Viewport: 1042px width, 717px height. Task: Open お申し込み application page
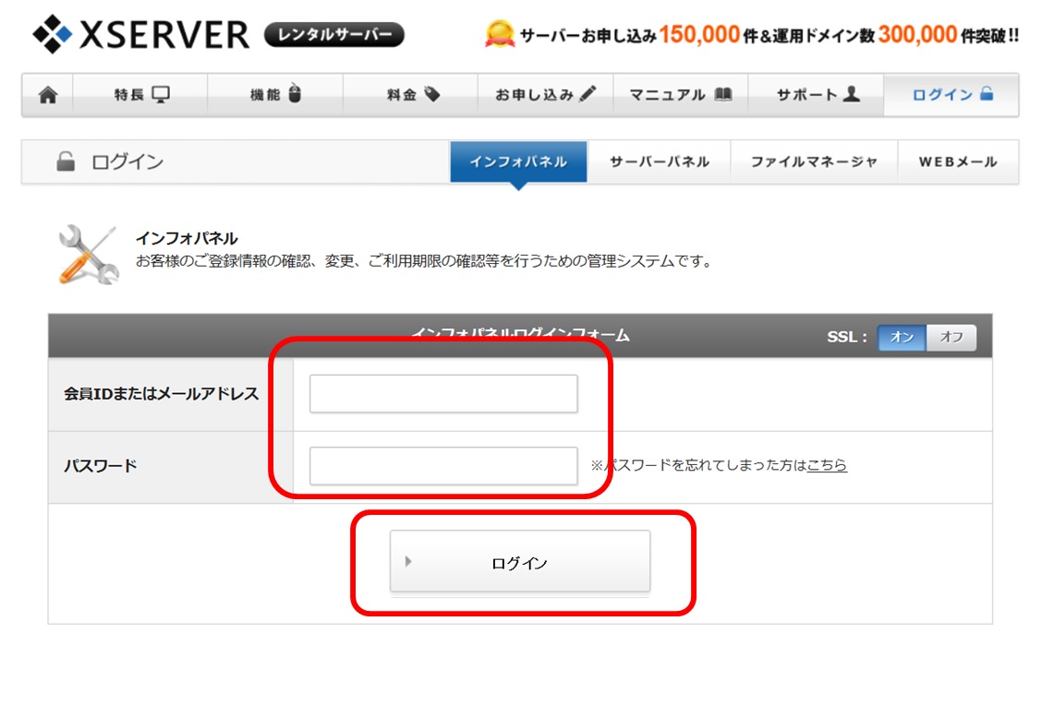tap(545, 95)
